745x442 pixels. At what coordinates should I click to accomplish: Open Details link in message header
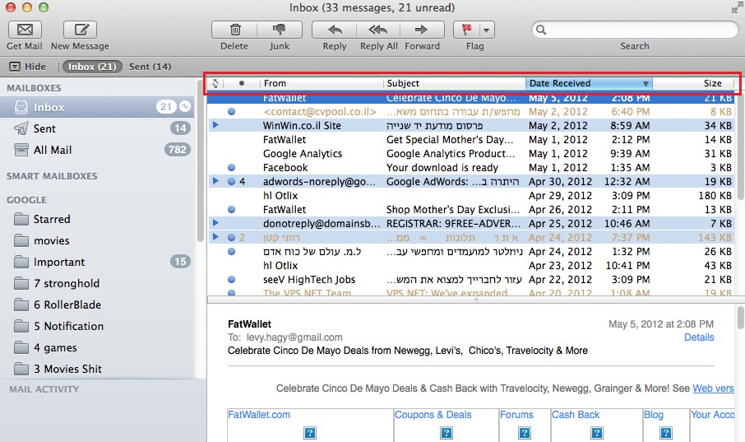(699, 337)
